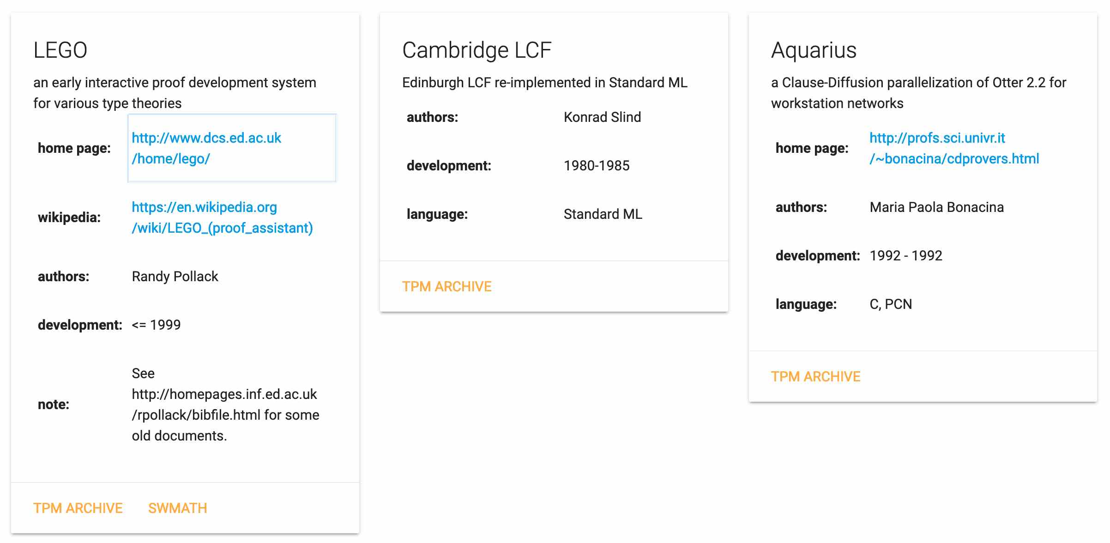This screenshot has height=543, width=1110.
Task: Click the author name Konrad Slind
Action: coord(603,117)
